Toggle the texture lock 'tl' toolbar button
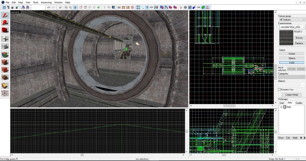The width and height of the screenshot is (306, 161). click(x=147, y=7)
